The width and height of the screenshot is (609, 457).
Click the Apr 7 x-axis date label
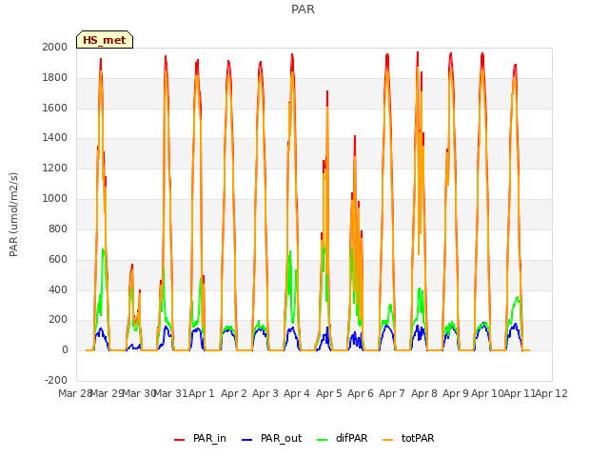392,393
